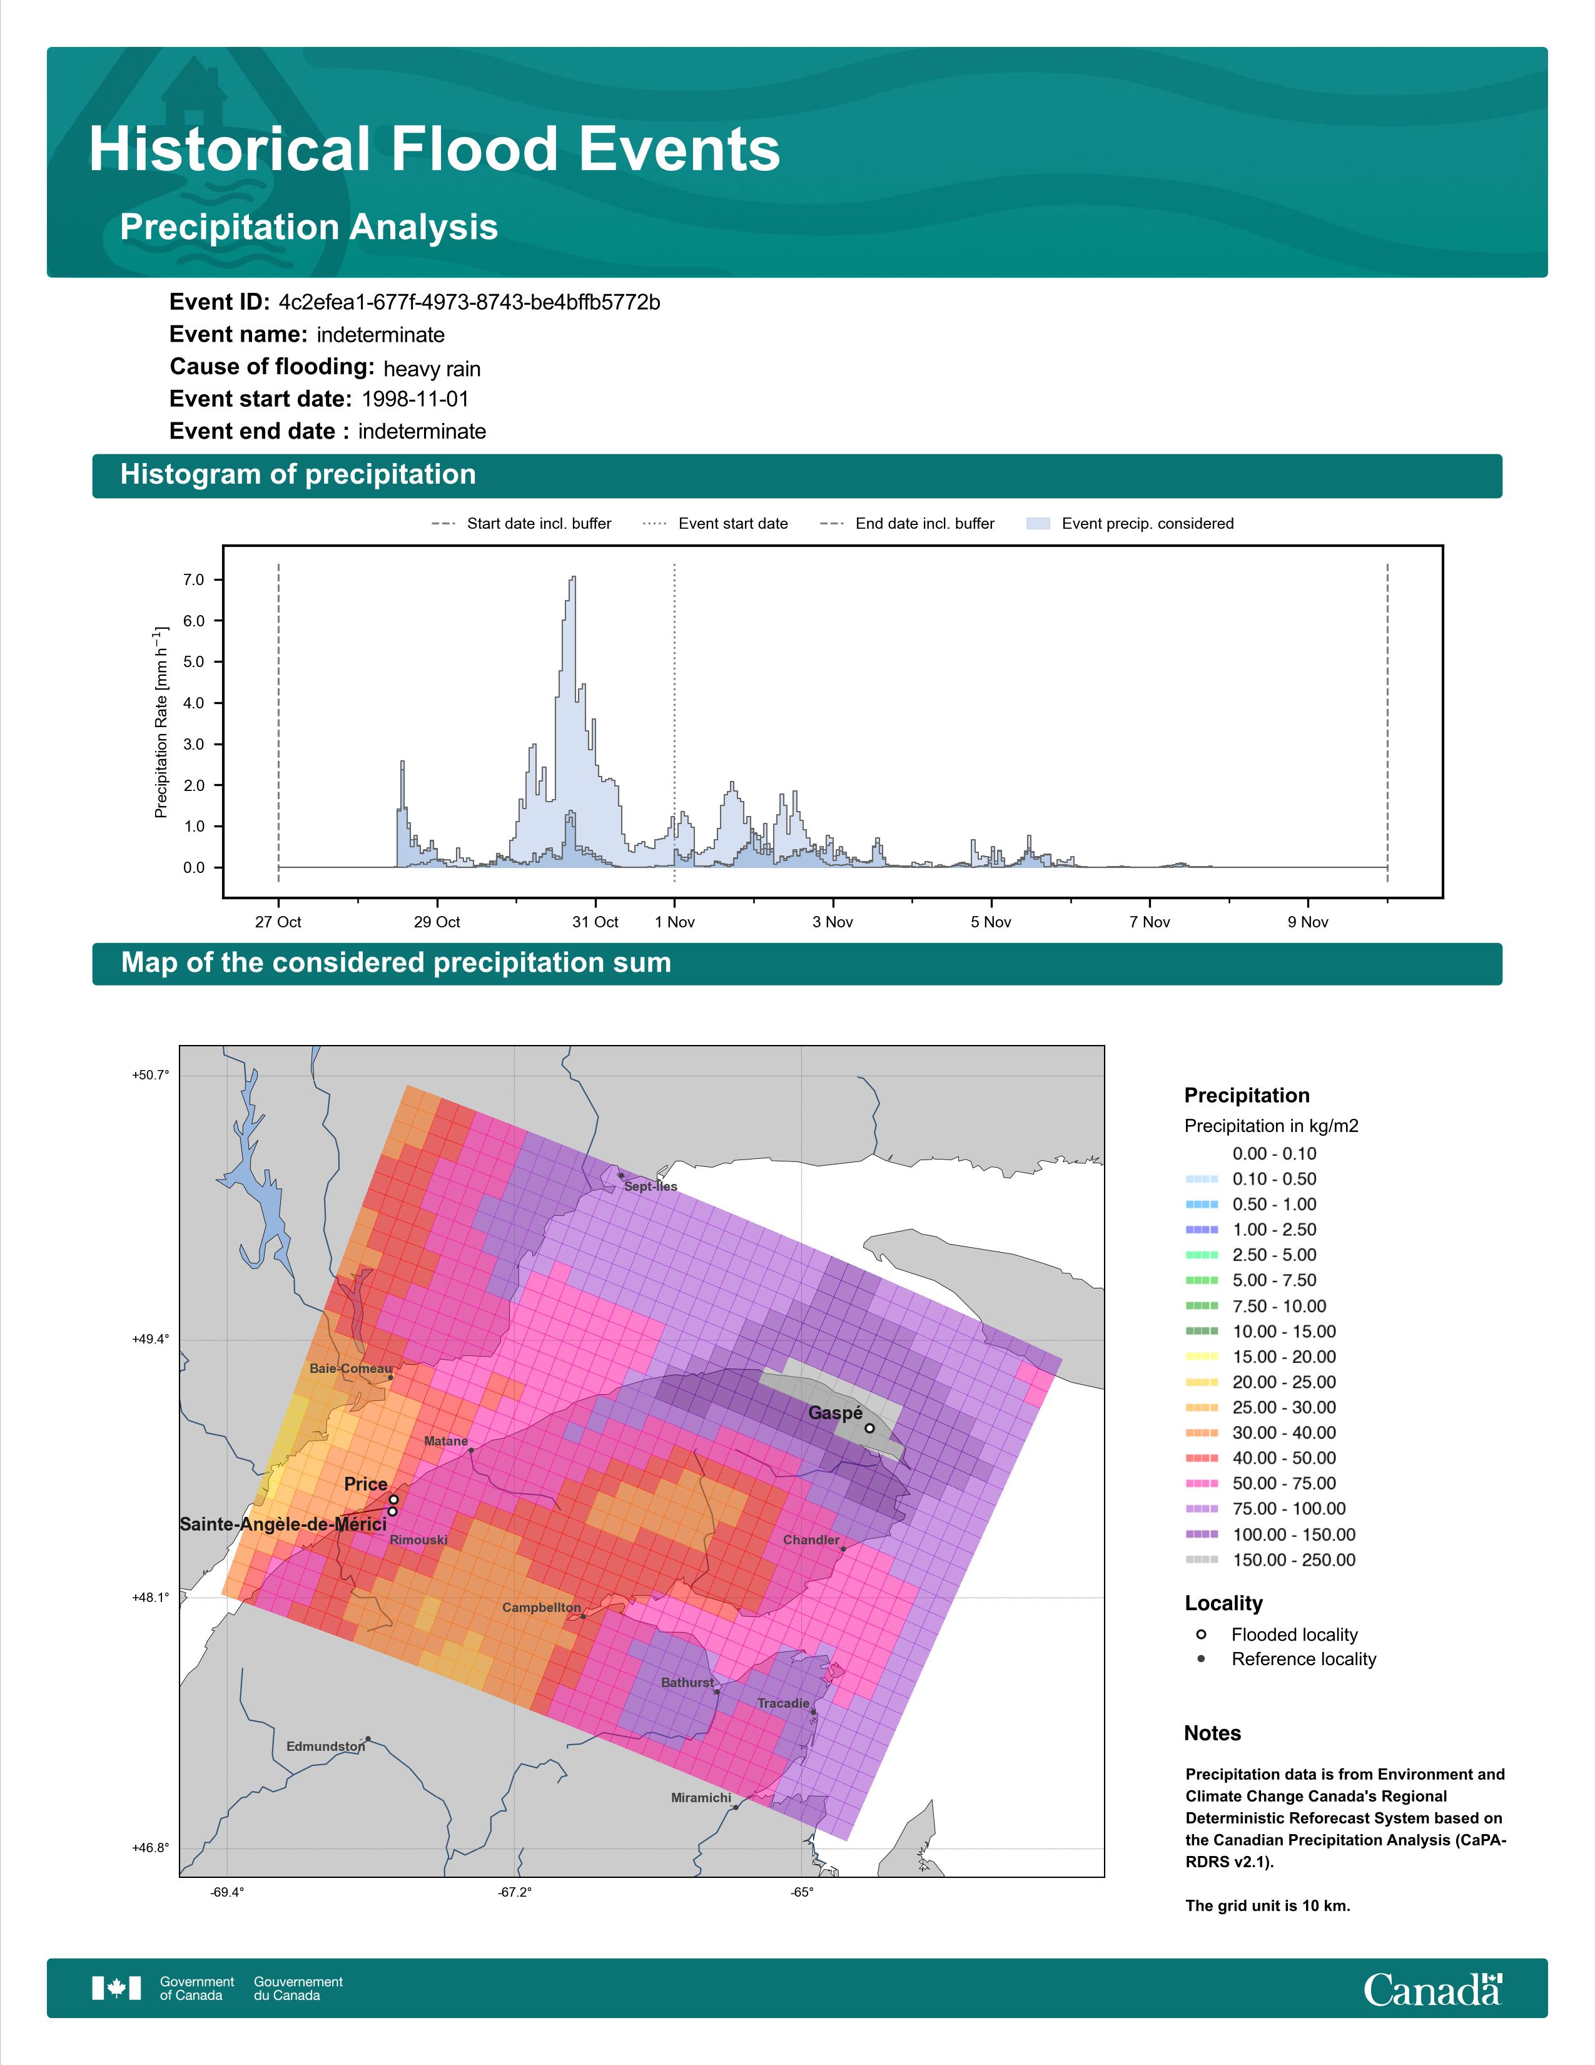Click the dotted event start date line

pyautogui.click(x=674, y=723)
